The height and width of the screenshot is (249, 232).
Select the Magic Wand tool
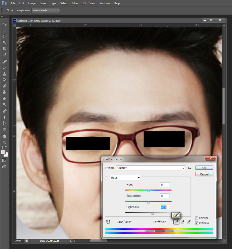(x=5, y=42)
